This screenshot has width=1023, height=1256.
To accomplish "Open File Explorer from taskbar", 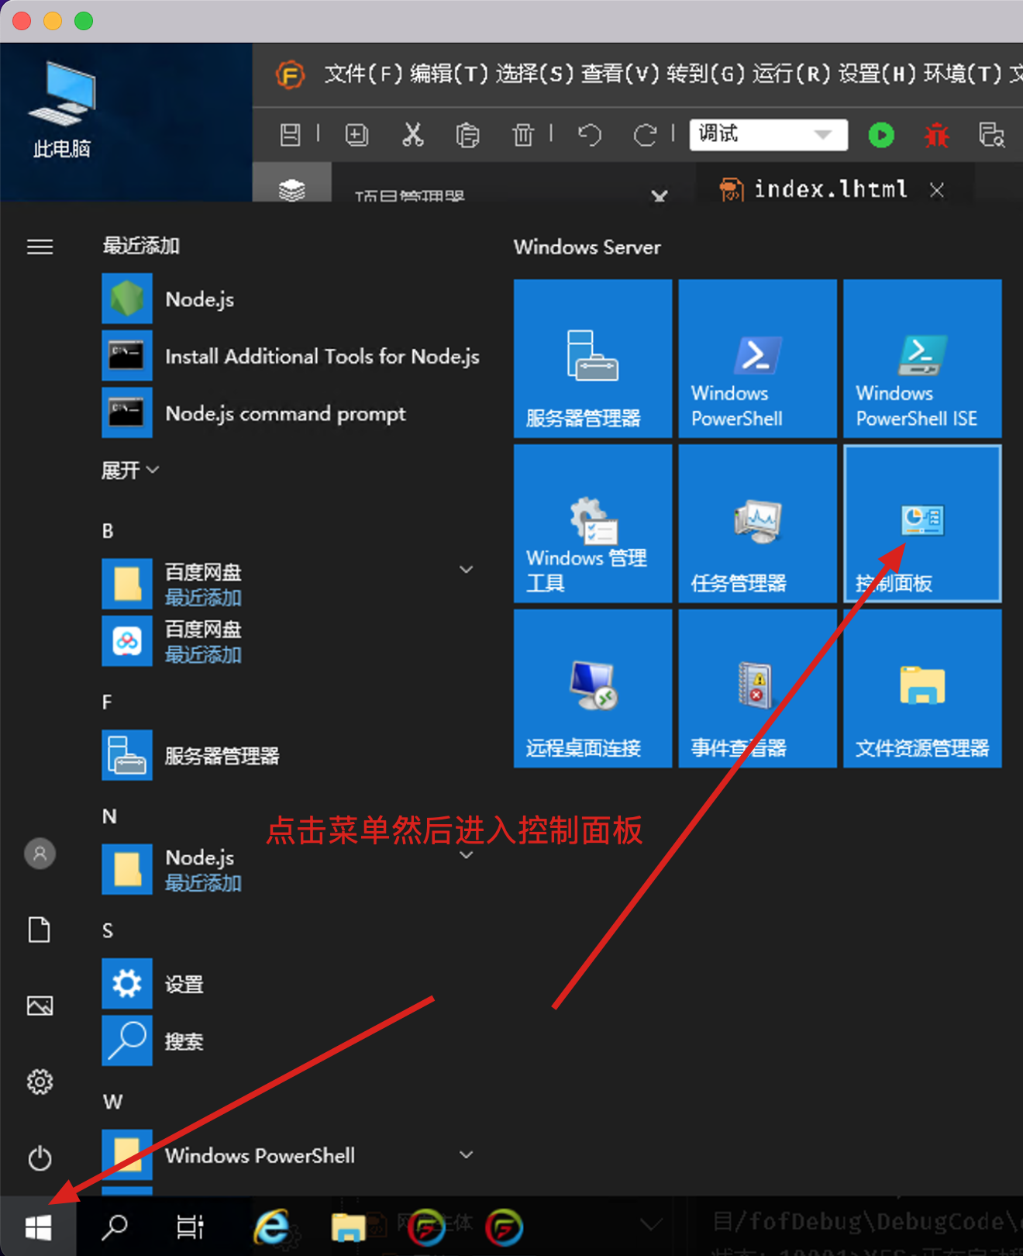I will [x=349, y=1227].
